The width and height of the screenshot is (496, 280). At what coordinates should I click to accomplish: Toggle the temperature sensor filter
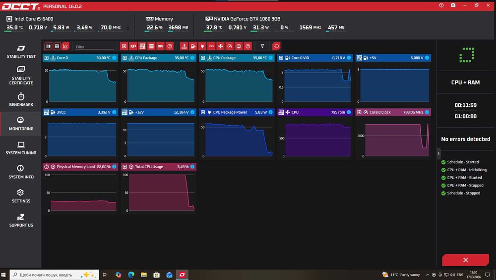point(184,47)
